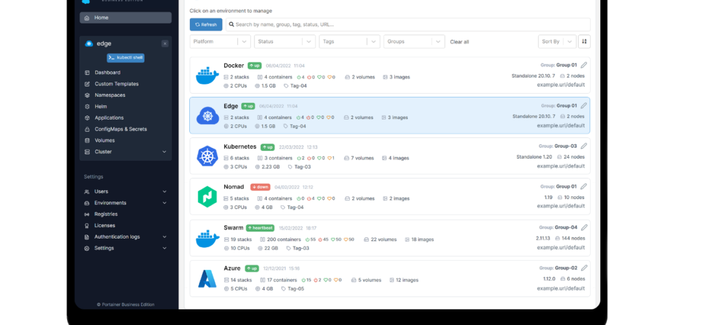Click the pencil icon on Docker row
722x325 pixels.
click(583, 65)
